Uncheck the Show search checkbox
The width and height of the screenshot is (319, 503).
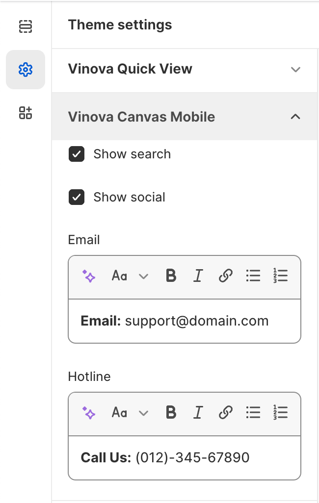(x=77, y=154)
